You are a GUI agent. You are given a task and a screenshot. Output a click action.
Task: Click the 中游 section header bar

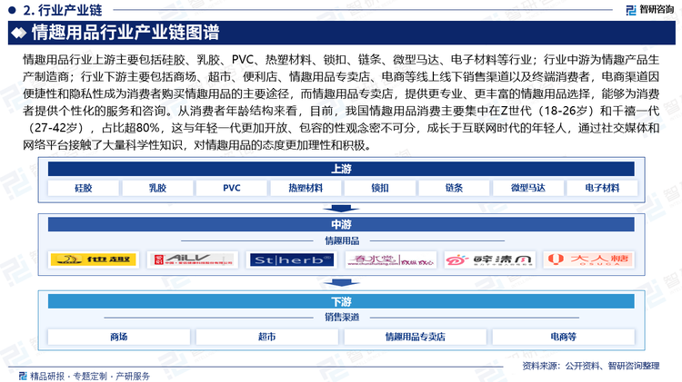point(341,224)
